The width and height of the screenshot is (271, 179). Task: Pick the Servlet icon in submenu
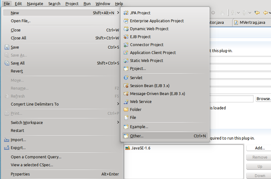click(126, 78)
